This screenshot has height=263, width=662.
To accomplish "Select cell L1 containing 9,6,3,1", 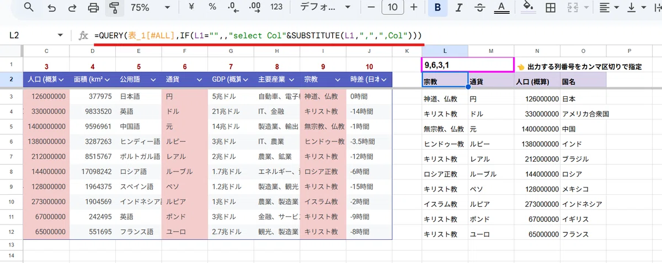I will 468,65.
